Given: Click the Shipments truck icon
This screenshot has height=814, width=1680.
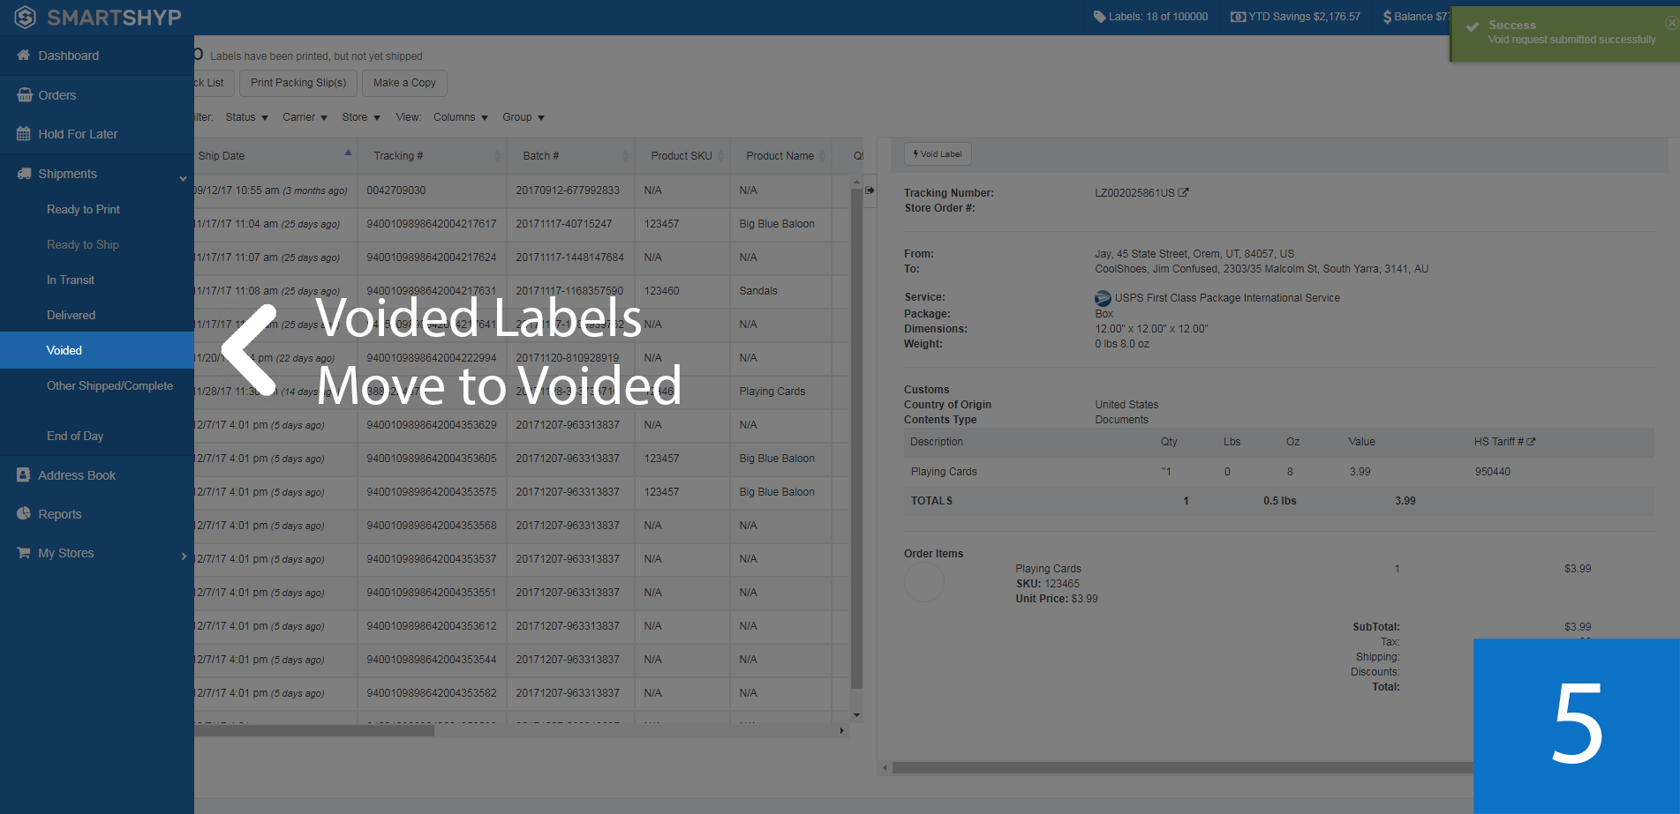Looking at the screenshot, I should pos(24,174).
